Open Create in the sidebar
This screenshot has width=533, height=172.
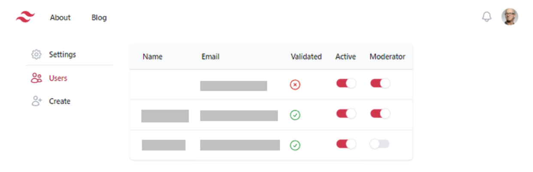(x=60, y=101)
